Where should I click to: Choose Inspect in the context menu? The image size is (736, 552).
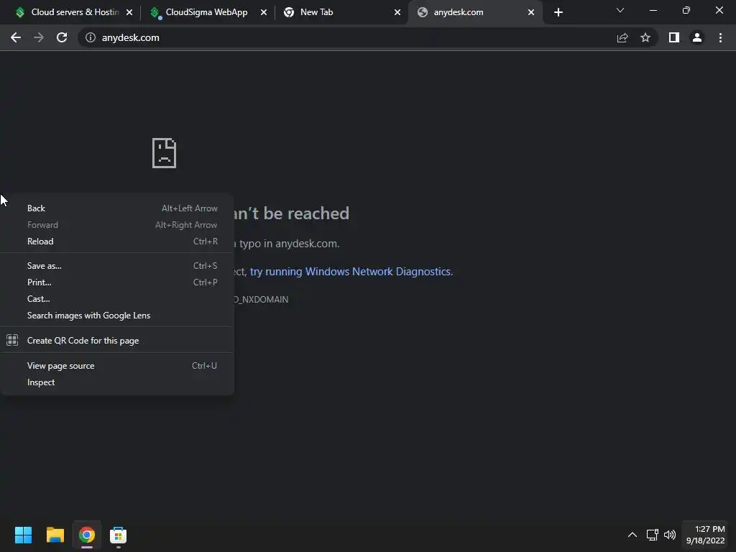tap(117, 382)
